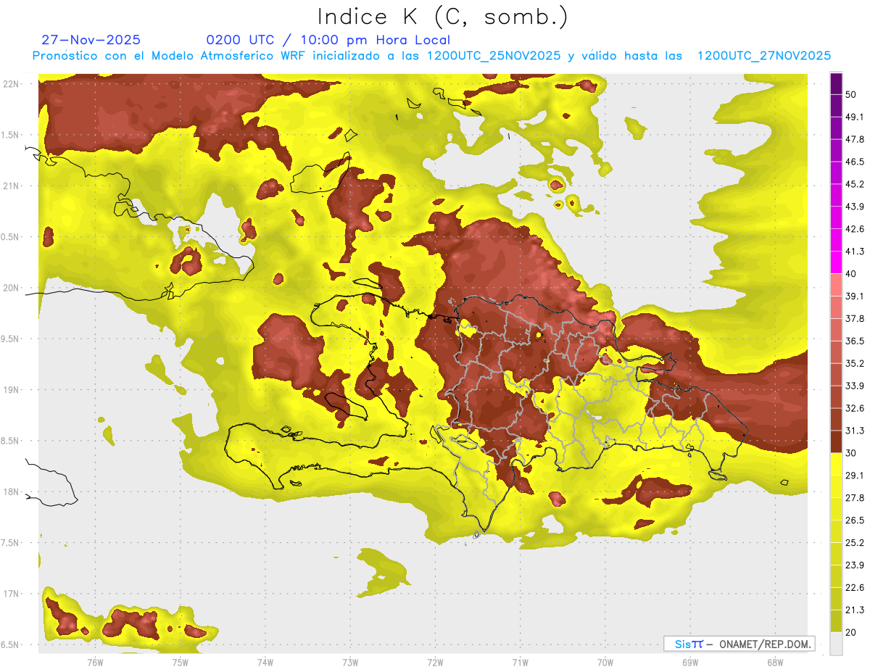Image resolution: width=870 pixels, height=672 pixels.
Task: Click the "75W" longitude label
Action: click(180, 662)
